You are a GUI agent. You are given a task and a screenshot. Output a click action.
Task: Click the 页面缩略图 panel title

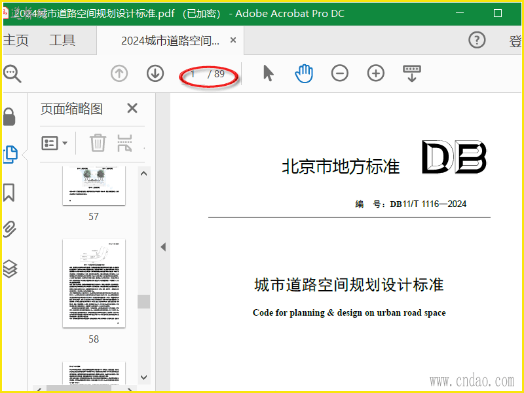coord(72,109)
